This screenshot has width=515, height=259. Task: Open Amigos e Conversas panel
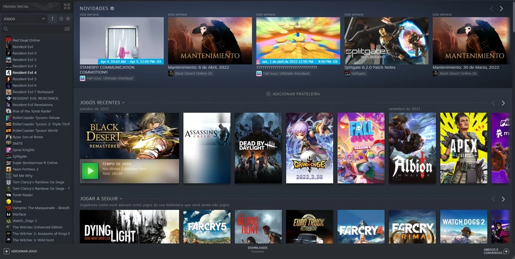(496, 251)
